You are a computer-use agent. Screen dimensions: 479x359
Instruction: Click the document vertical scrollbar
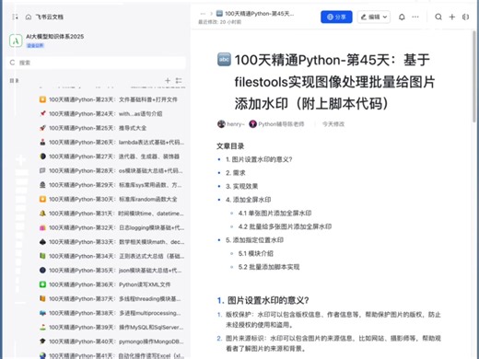point(474,76)
